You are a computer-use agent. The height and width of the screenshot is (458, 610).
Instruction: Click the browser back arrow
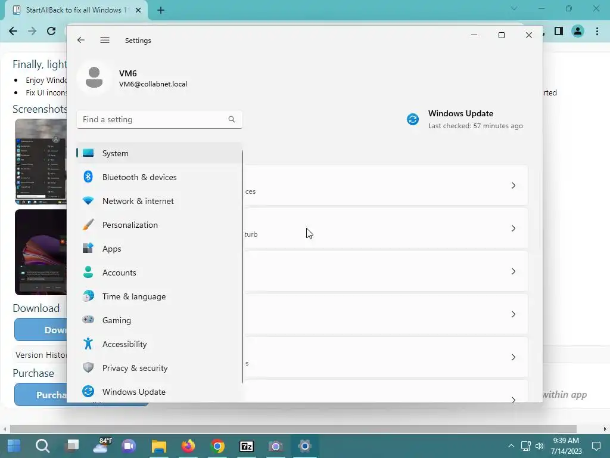(13, 31)
